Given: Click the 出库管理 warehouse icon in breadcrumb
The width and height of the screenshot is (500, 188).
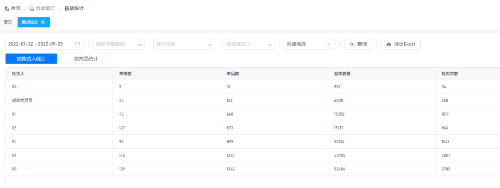Looking at the screenshot, I should click(x=31, y=8).
